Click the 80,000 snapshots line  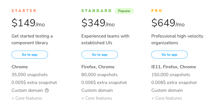tap(99, 75)
